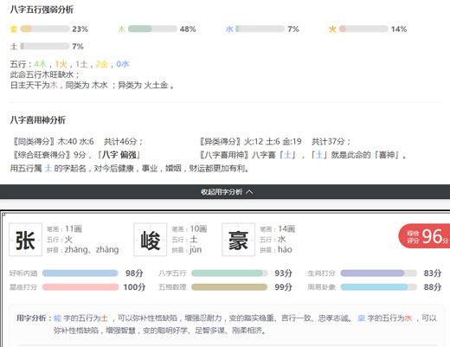
Task: Click the 共计37分 score text
Action: tap(328, 141)
